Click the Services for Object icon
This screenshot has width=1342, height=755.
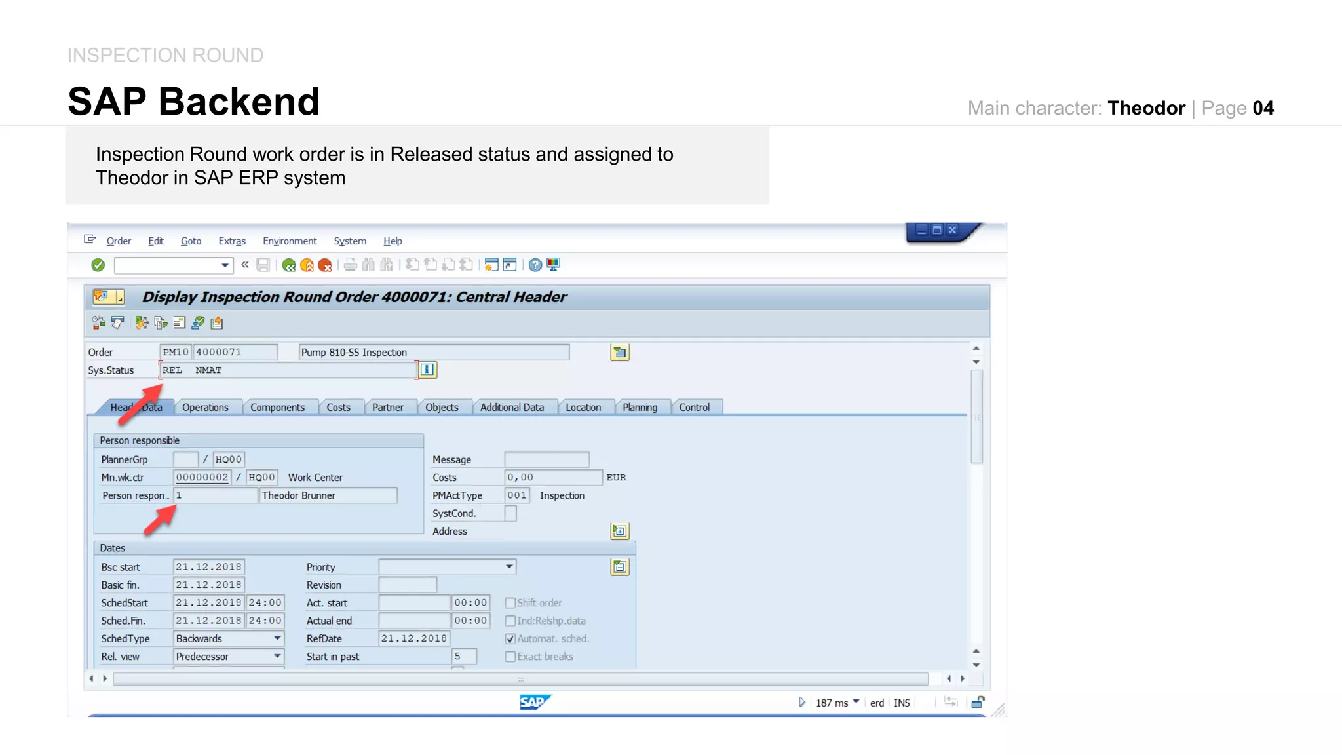coord(100,297)
